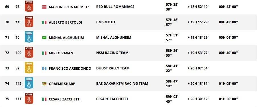
Task: Click the Zimbabwe flag next to Graeme Sharp
Action: pos(44,84)
